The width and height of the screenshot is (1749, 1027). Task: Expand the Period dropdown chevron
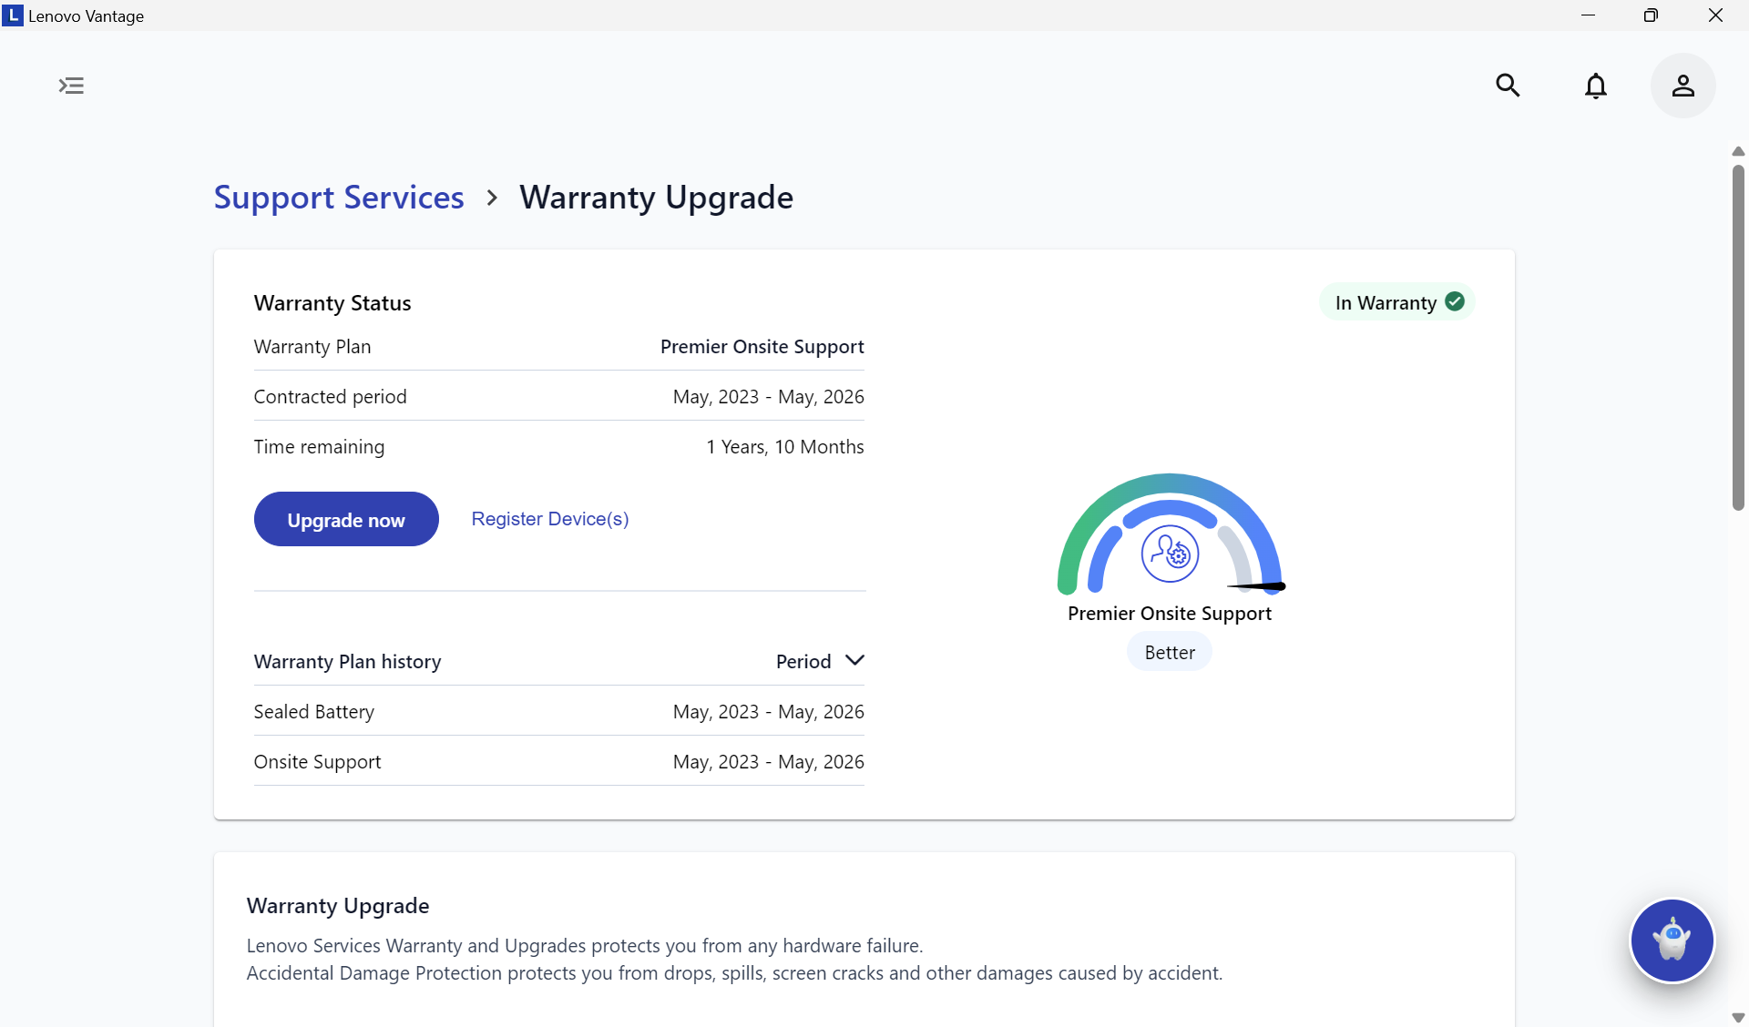point(854,660)
